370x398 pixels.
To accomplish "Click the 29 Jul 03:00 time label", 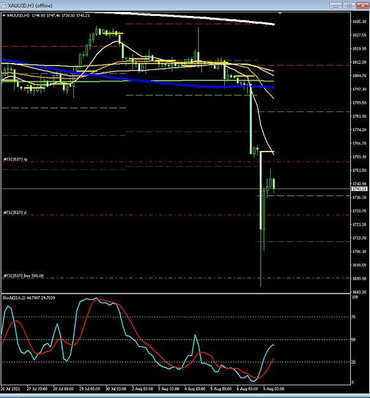I will point(90,389).
